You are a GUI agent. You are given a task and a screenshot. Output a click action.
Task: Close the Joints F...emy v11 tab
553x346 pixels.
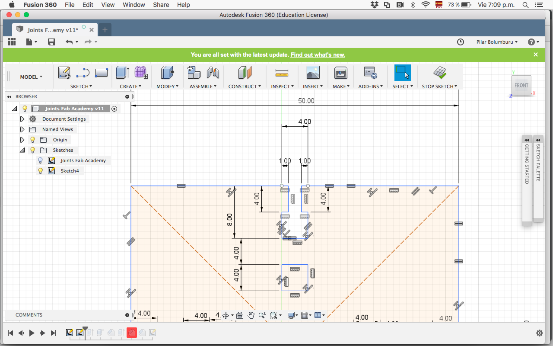(92, 30)
